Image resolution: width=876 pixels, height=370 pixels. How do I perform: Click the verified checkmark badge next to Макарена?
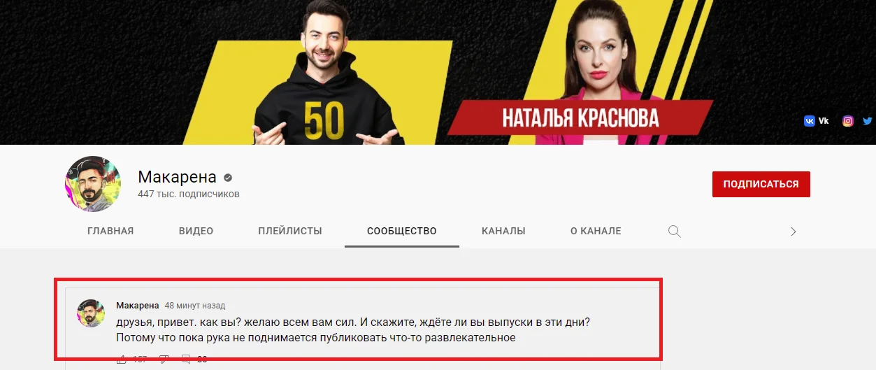(228, 178)
